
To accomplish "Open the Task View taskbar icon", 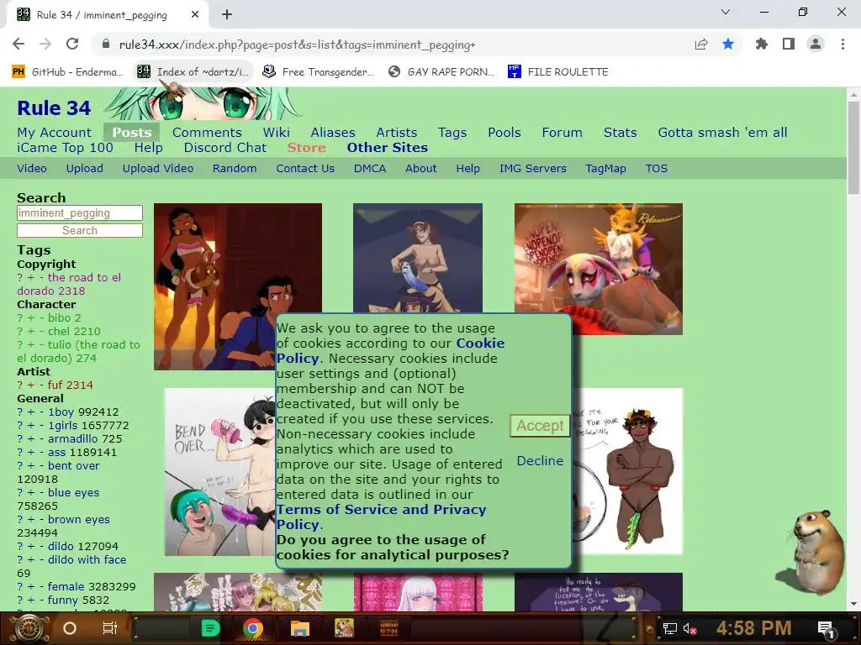I will (110, 628).
